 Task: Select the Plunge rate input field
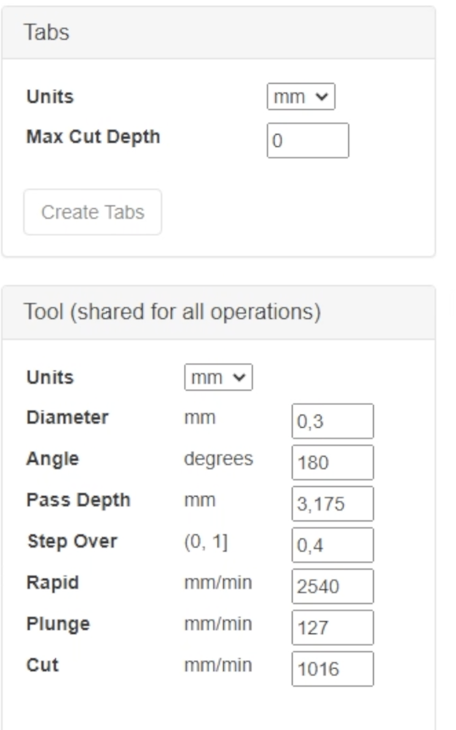[332, 627]
